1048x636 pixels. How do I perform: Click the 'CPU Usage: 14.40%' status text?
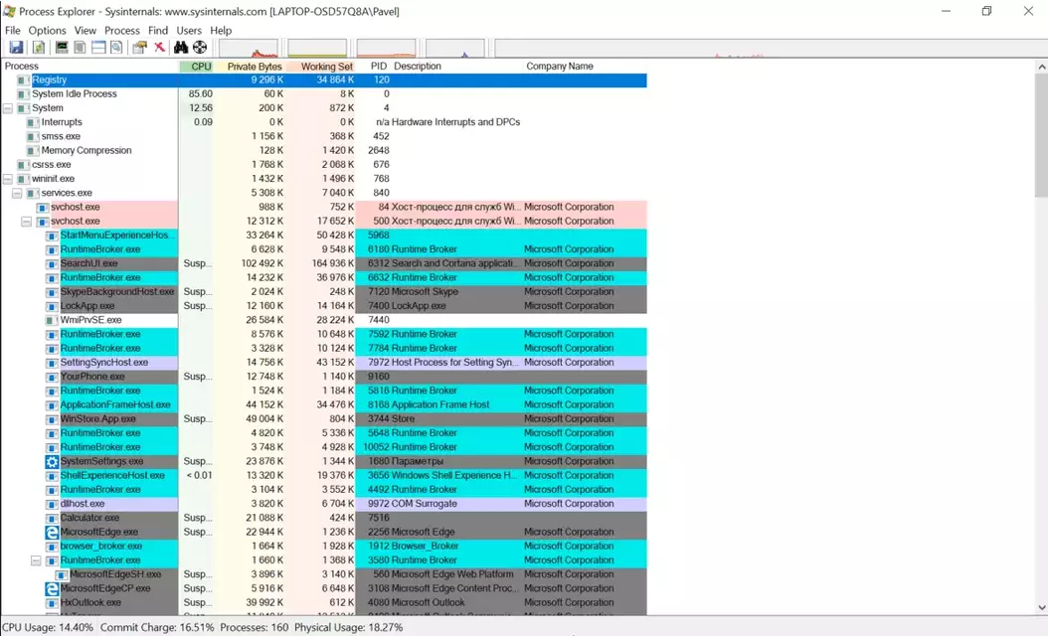click(x=48, y=628)
